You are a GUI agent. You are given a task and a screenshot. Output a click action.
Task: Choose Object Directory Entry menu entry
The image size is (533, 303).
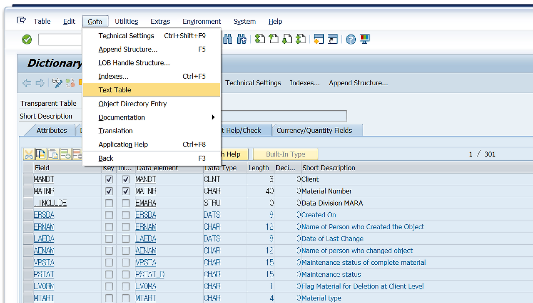click(152, 104)
